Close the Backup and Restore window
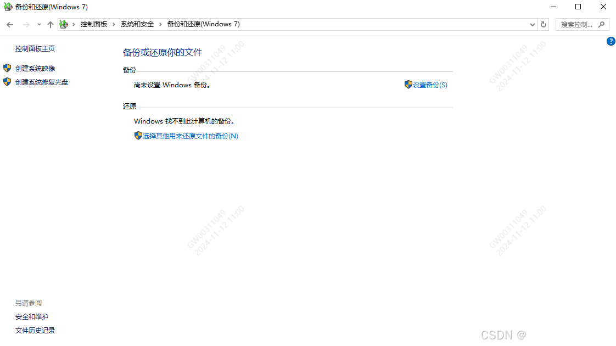This screenshot has height=346, width=616. pyautogui.click(x=603, y=7)
